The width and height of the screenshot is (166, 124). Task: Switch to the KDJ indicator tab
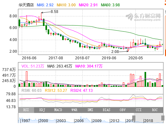pyautogui.click(x=42, y=110)
